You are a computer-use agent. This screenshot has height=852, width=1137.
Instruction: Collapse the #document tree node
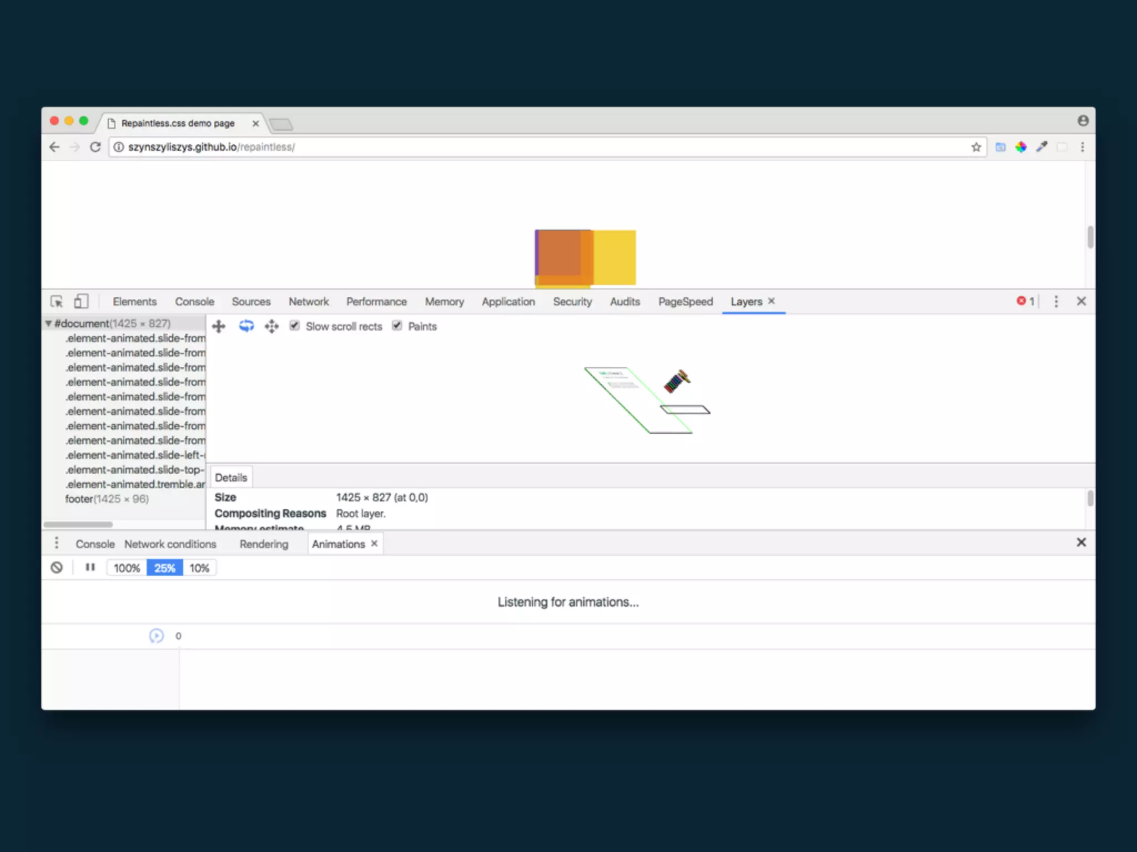click(x=49, y=323)
